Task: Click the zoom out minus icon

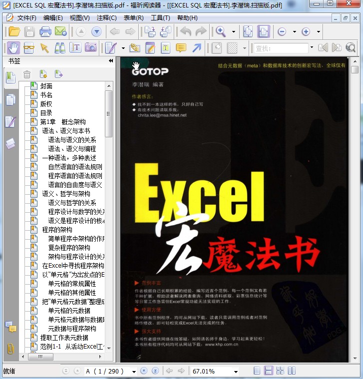Action: [282, 31]
